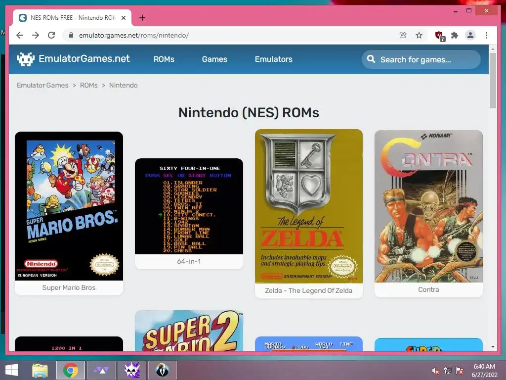This screenshot has width=506, height=380.
Task: Select the NES ROMs FREE tab
Action: point(72,18)
